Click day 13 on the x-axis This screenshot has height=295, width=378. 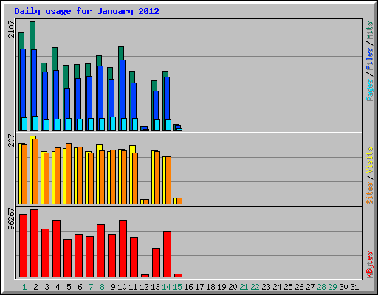click(x=155, y=287)
